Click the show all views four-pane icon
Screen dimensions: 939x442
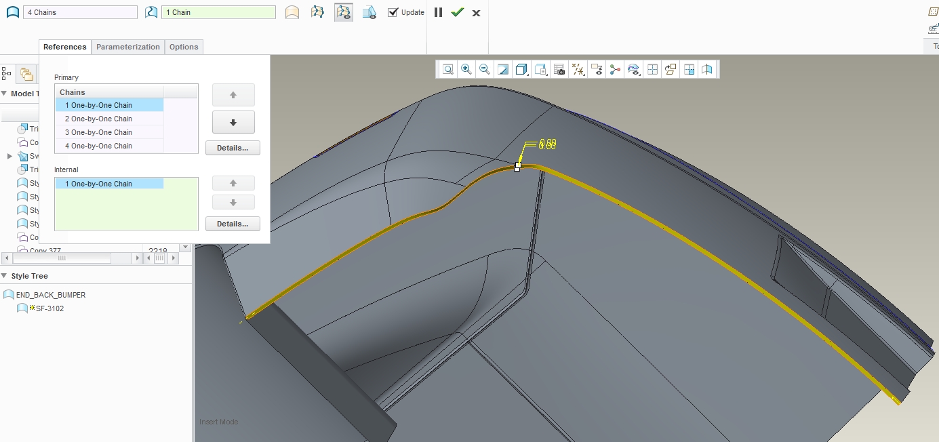click(652, 69)
